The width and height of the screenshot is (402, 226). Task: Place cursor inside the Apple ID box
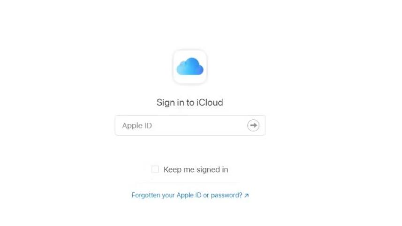coord(190,125)
